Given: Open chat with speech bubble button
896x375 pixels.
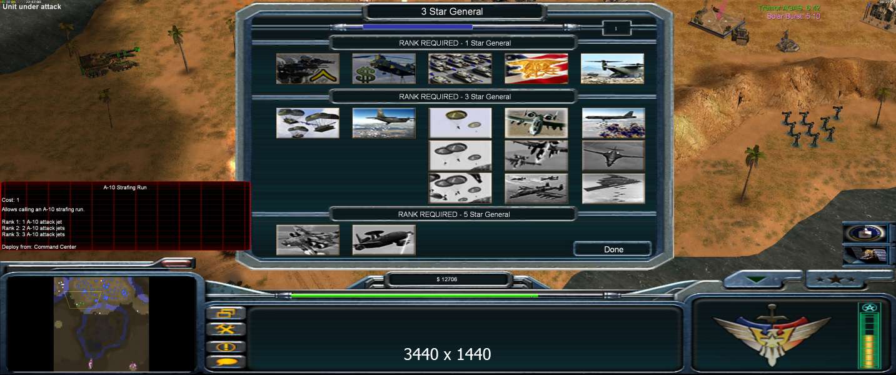Looking at the screenshot, I should (x=226, y=361).
